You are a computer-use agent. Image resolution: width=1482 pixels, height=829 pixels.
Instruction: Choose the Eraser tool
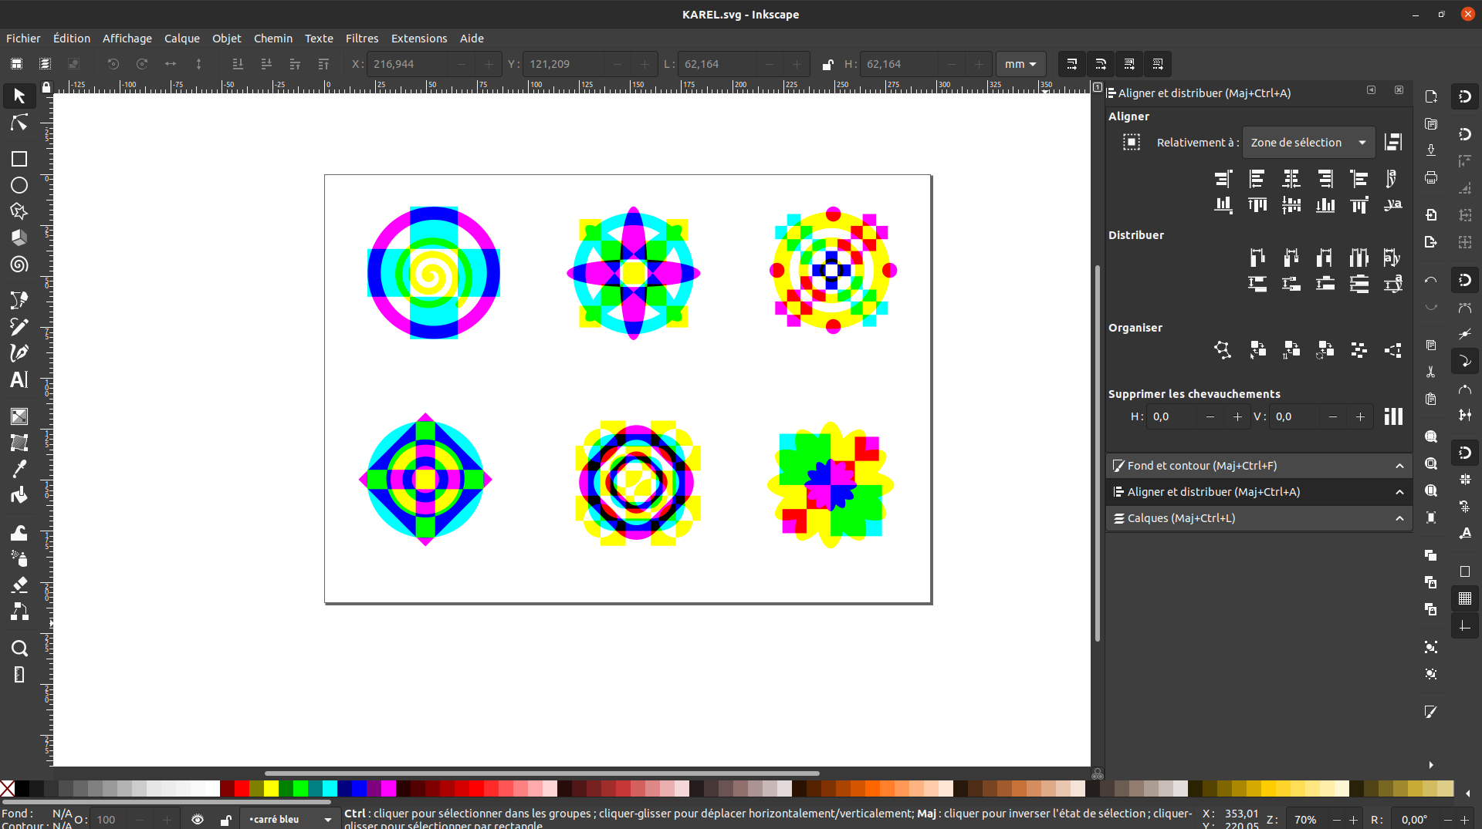(x=19, y=585)
